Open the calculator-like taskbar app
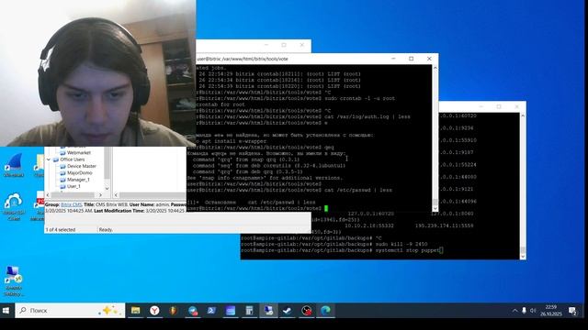Image resolution: width=588 pixels, height=330 pixels. [249, 311]
